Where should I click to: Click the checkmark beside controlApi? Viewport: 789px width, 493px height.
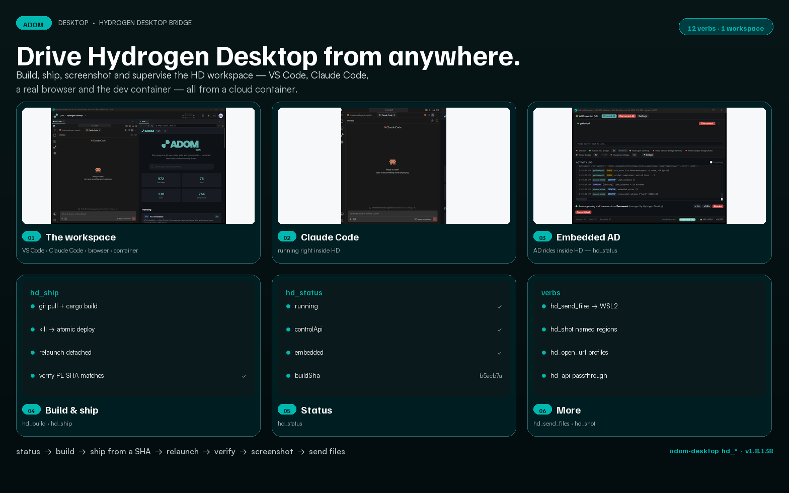coord(500,330)
